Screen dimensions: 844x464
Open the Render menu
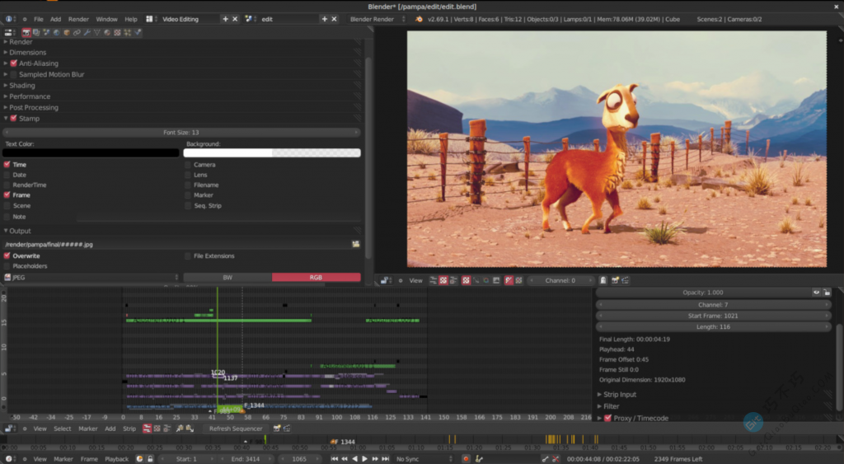pos(78,19)
